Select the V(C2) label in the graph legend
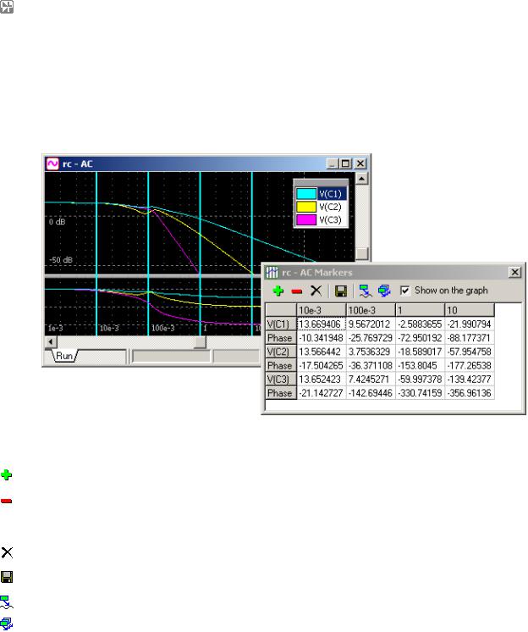Image resolution: width=528 pixels, height=632 pixels. [330, 207]
